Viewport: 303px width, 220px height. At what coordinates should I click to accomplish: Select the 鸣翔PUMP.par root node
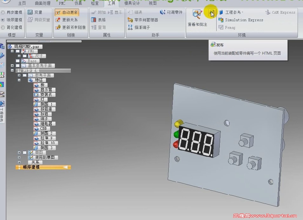25,47
